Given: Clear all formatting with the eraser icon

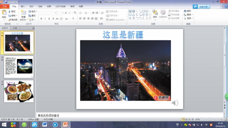Looking at the screenshot, I should 75,13.
